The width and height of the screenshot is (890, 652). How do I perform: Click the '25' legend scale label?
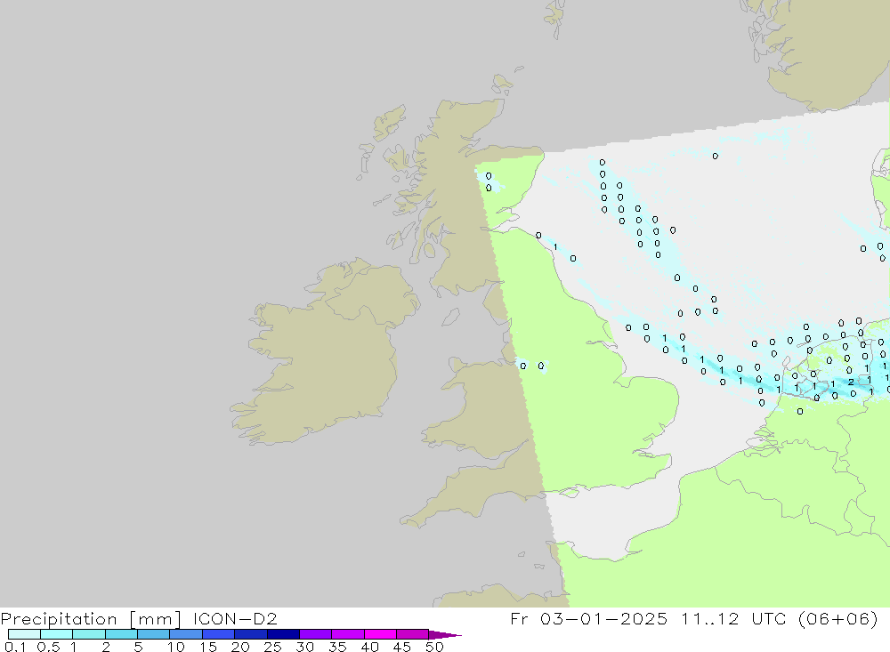pos(272,647)
